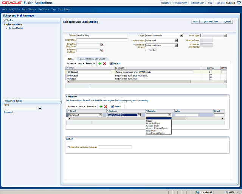Open Favorites menu
The width and height of the screenshot is (242, 194).
click(44, 9)
